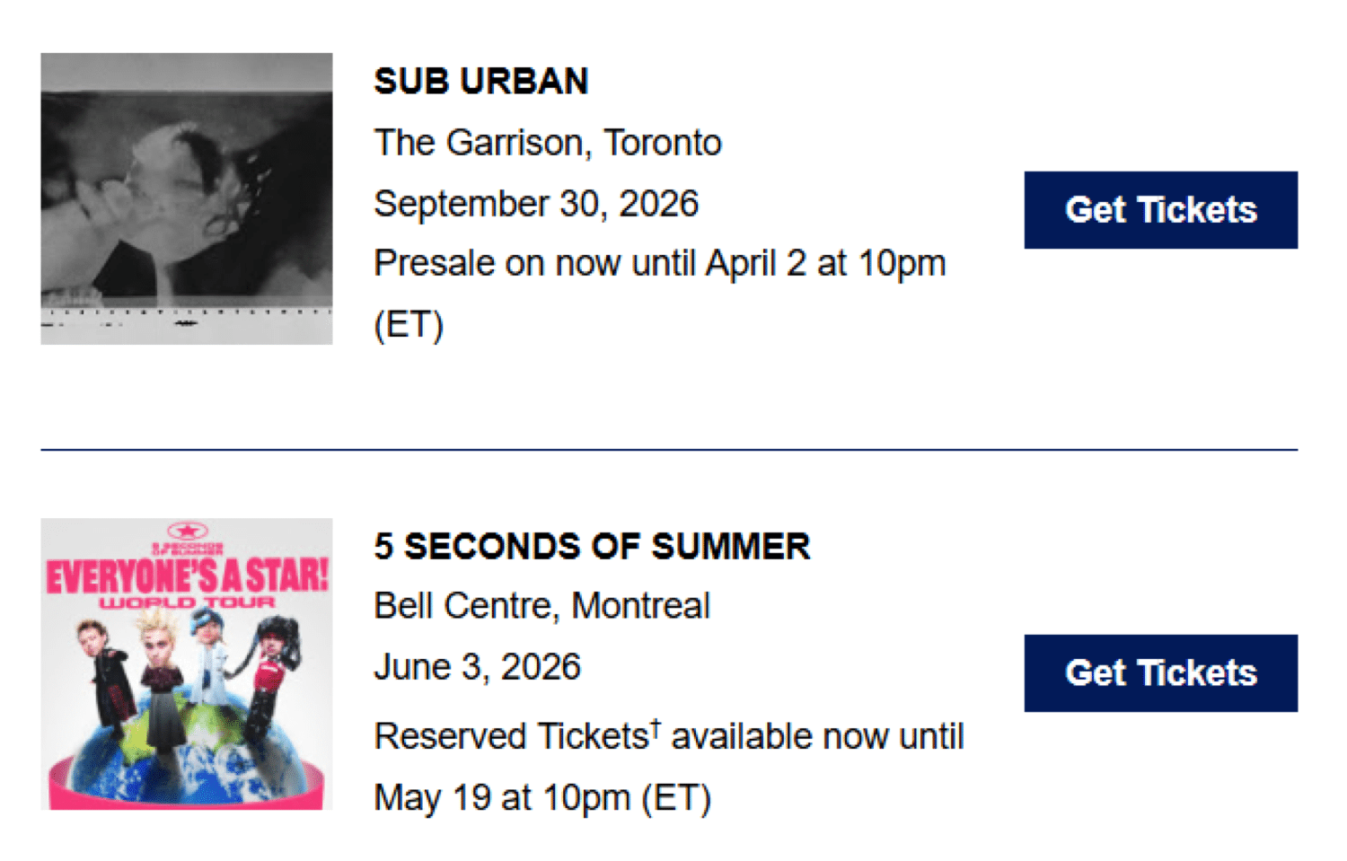Click the star logo atop the tour poster
Image resolution: width=1347 pixels, height=861 pixels.
[x=187, y=531]
